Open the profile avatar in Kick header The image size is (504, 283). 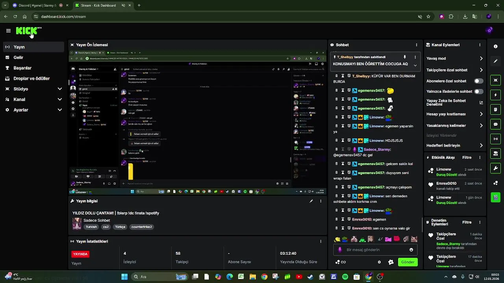(489, 30)
